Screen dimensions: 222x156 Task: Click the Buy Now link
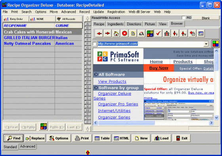pyautogui.click(x=159, y=68)
